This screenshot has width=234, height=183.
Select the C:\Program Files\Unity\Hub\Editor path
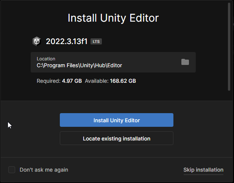point(79,66)
